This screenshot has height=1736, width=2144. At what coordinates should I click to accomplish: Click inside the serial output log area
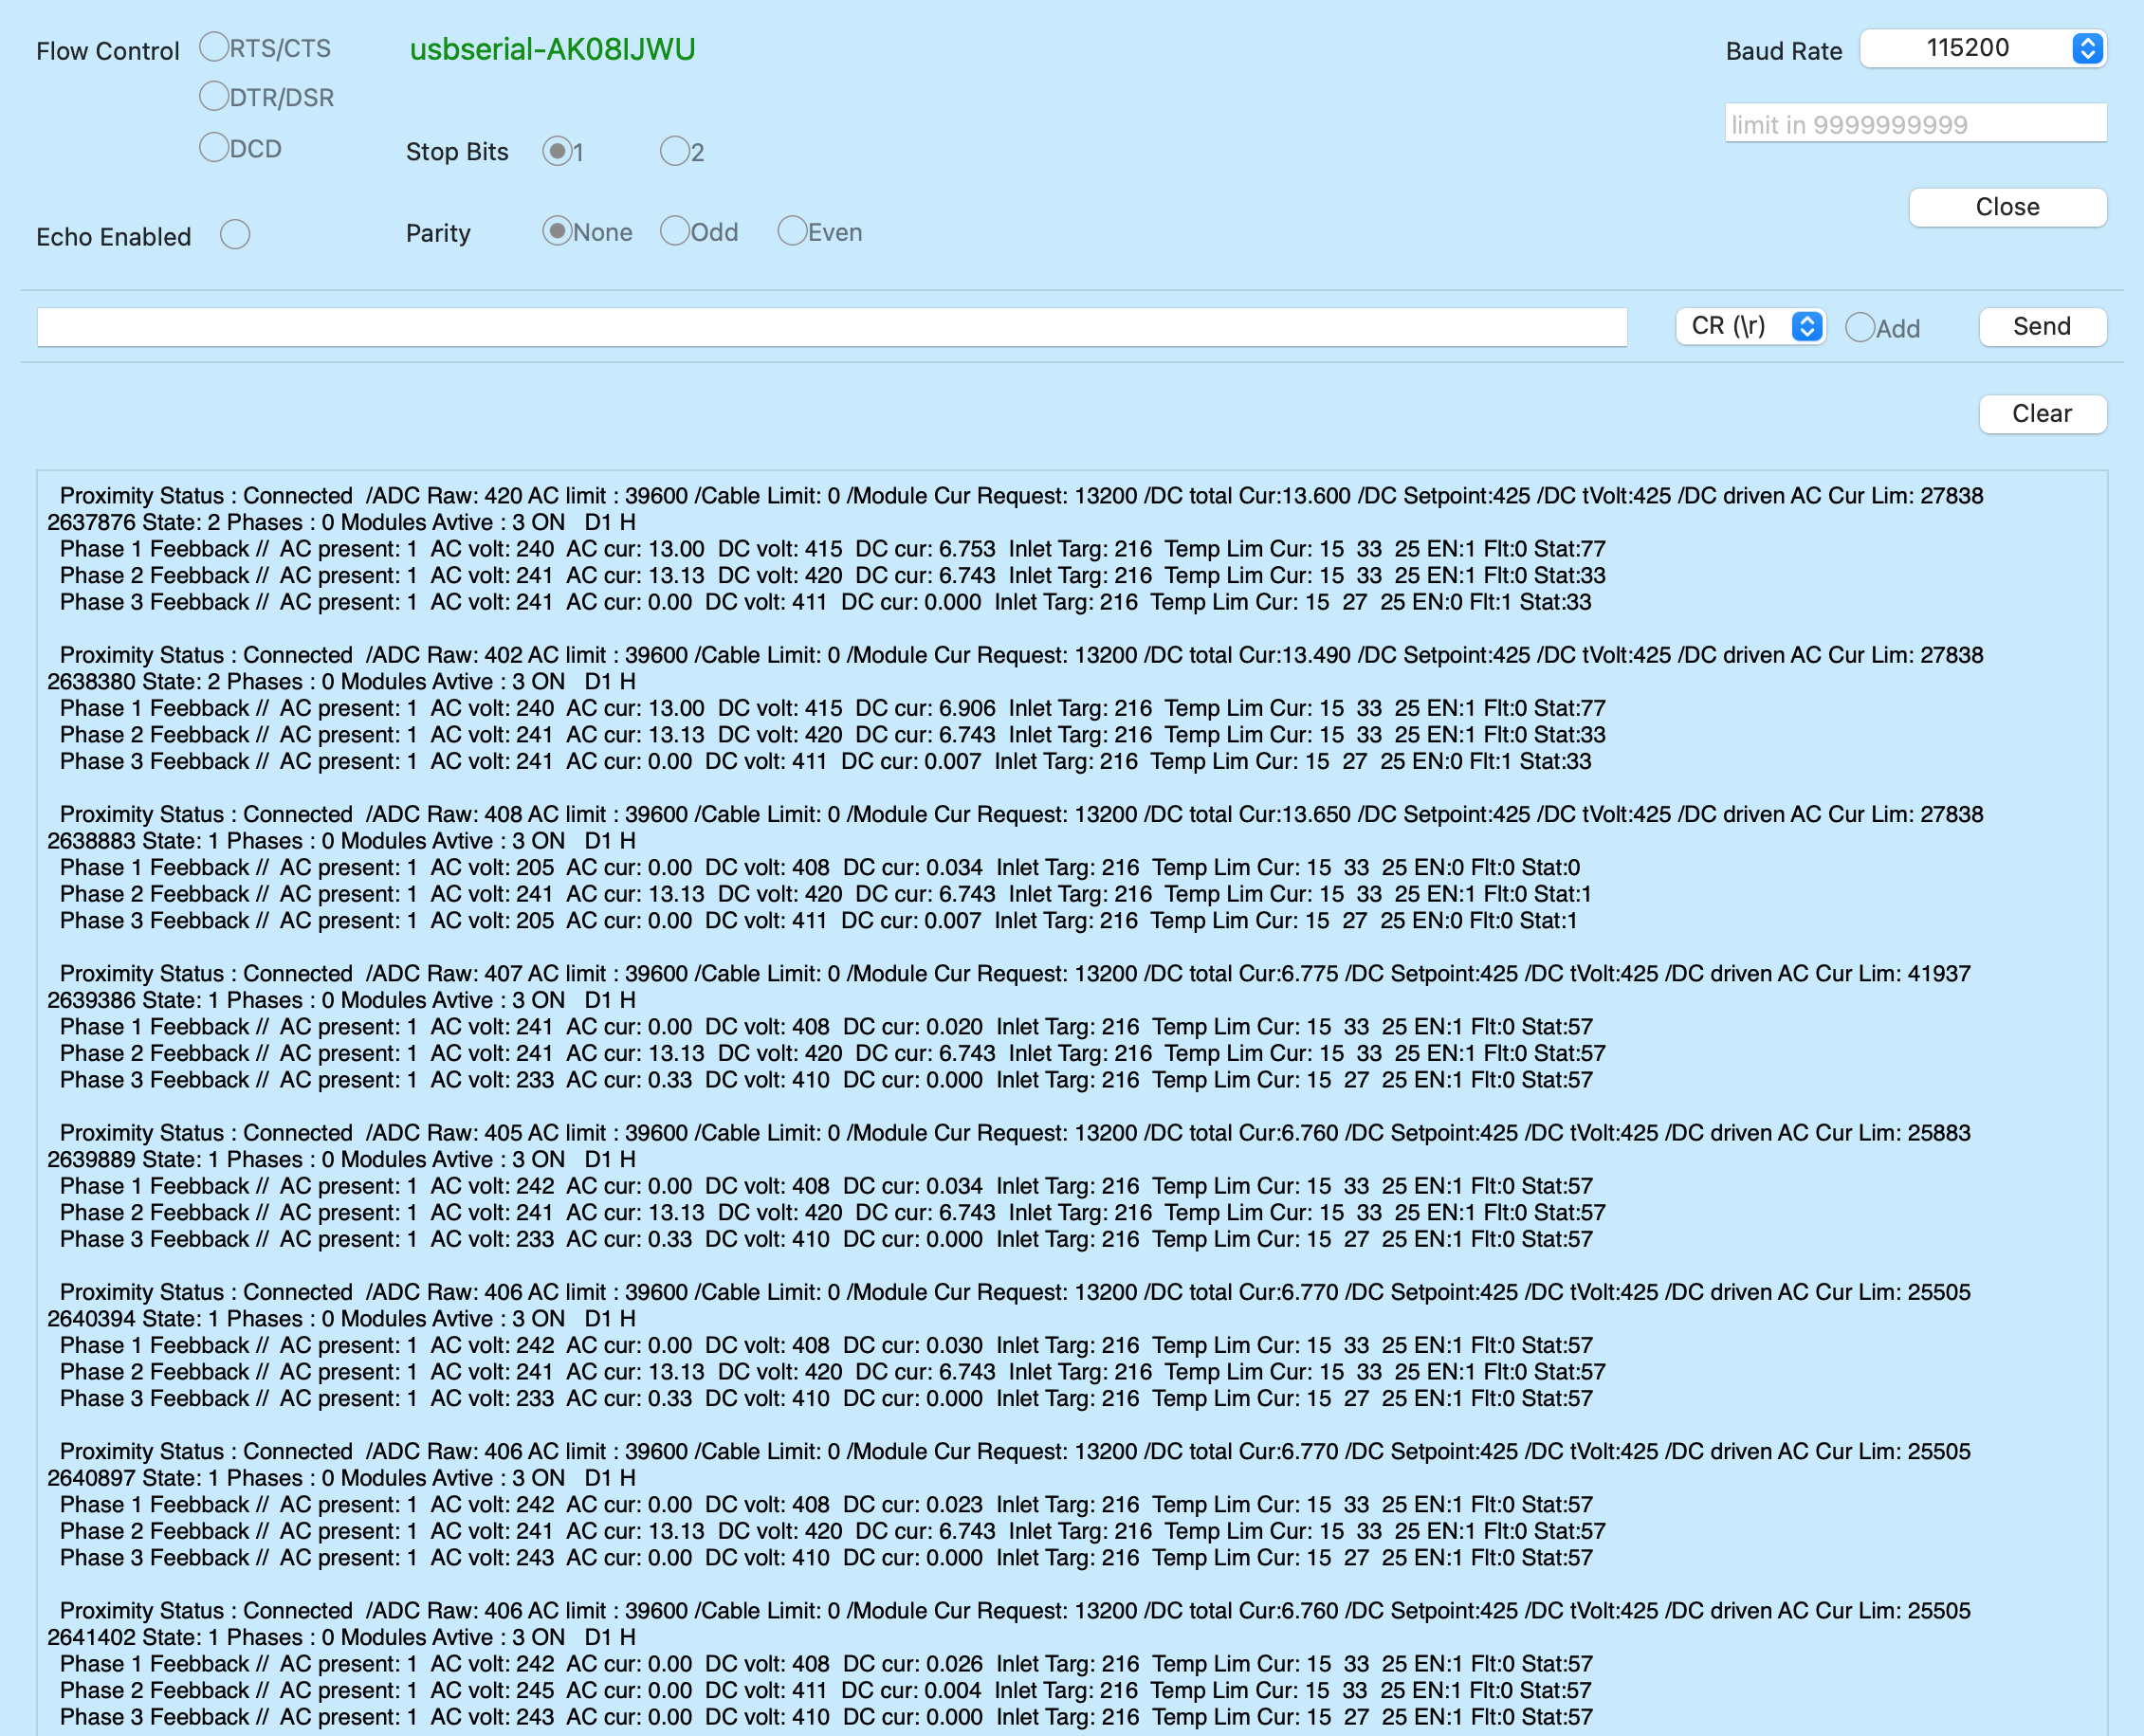tap(1070, 1100)
